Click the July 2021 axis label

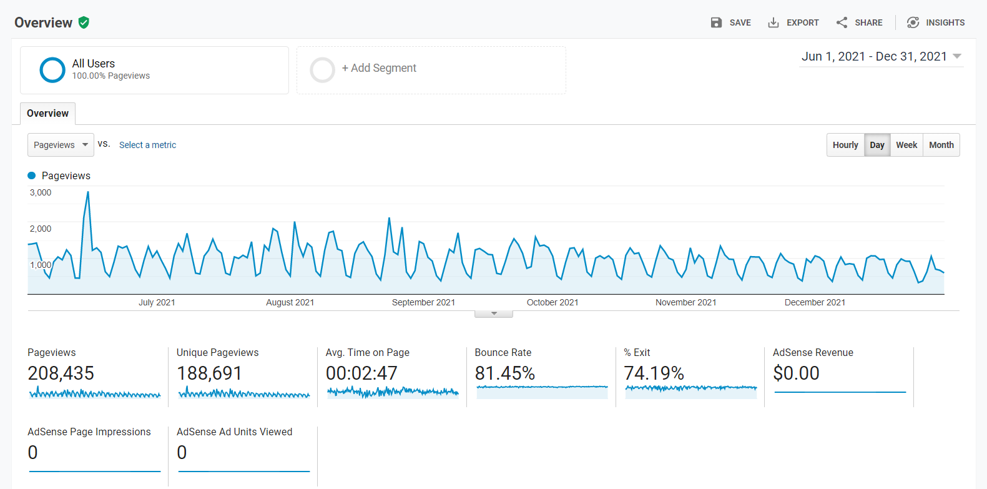157,302
